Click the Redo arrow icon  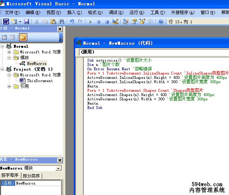pyautogui.click(x=80, y=22)
